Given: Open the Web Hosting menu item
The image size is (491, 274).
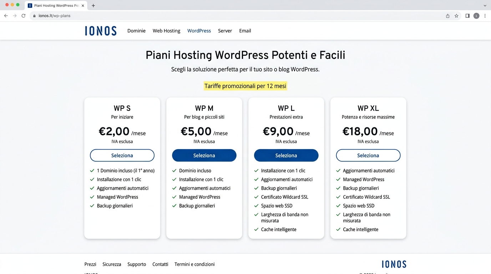Looking at the screenshot, I should coord(166,31).
